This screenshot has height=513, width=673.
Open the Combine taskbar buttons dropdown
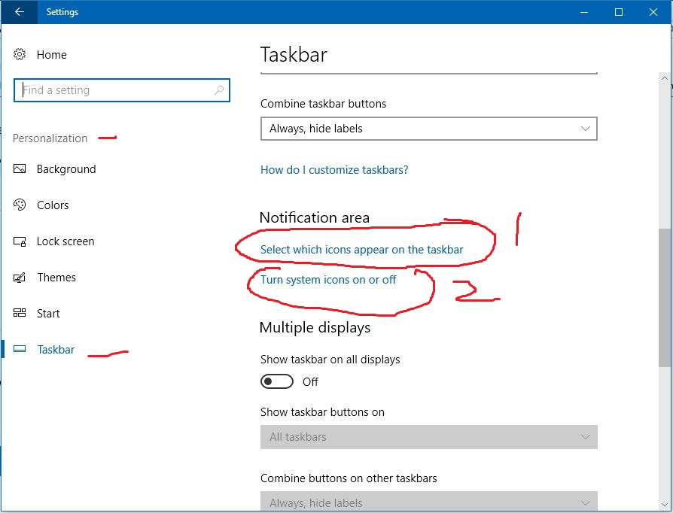click(x=428, y=129)
